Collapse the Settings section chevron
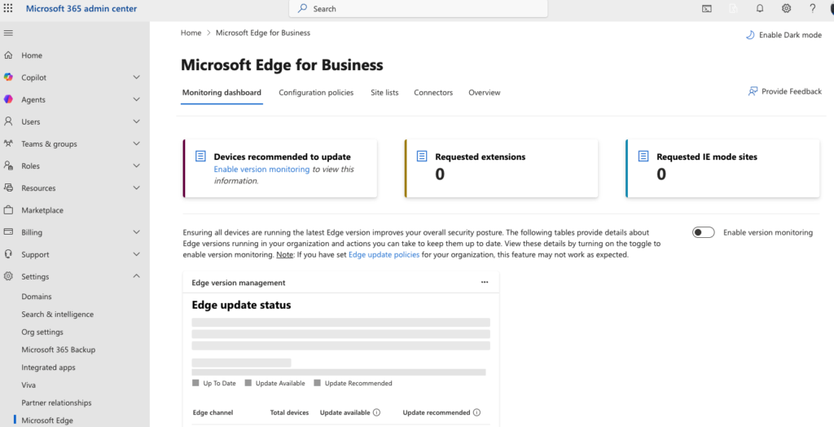This screenshot has height=427, width=834. (136, 276)
